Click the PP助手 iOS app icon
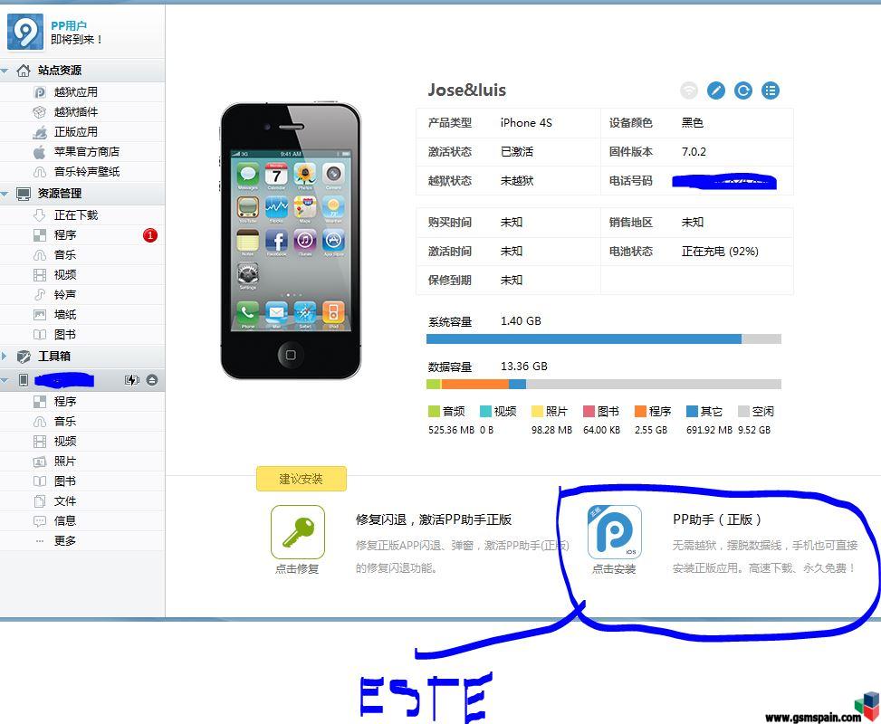 point(615,531)
